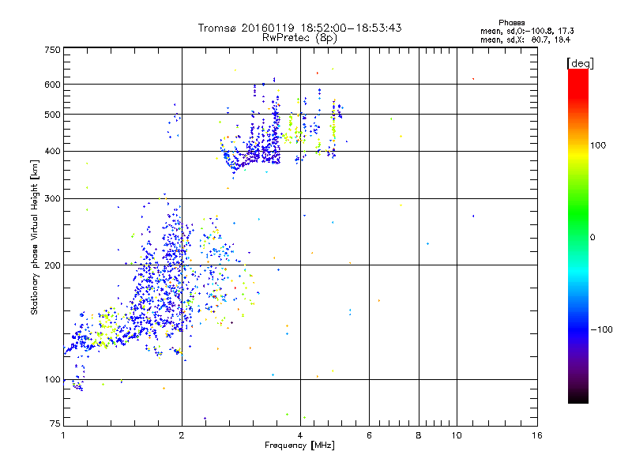Click the y-axis '75' tick label
The width and height of the screenshot is (632, 474).
(55, 423)
